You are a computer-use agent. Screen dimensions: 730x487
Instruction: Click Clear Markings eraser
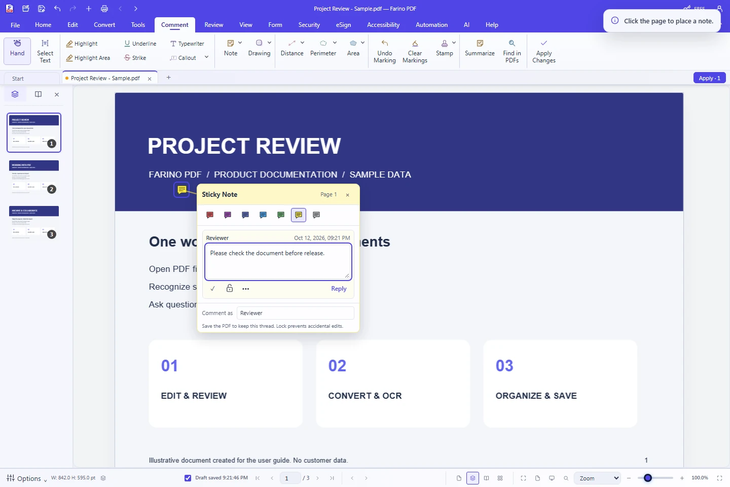click(x=415, y=51)
